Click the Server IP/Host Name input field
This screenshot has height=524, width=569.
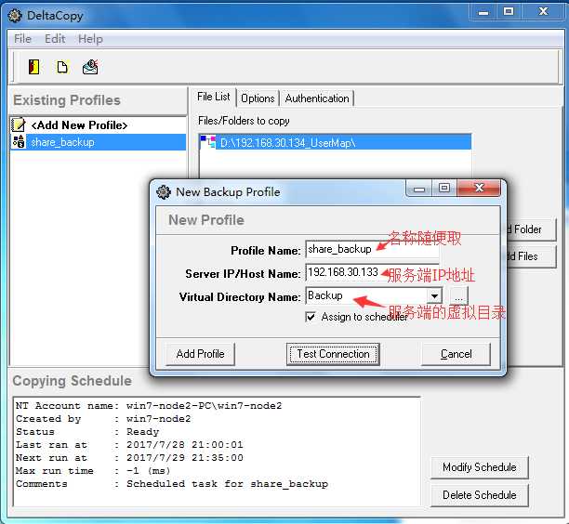coord(372,272)
